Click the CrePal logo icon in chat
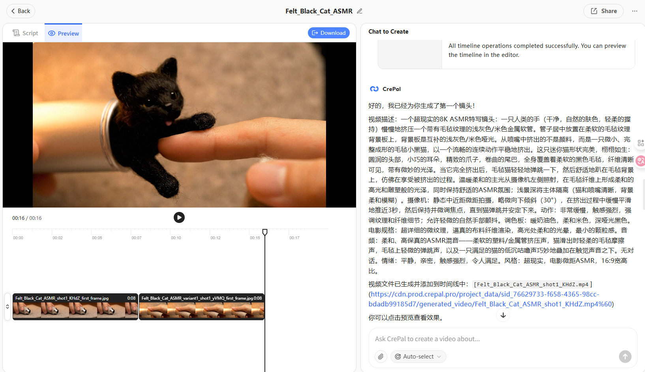 [x=374, y=89]
